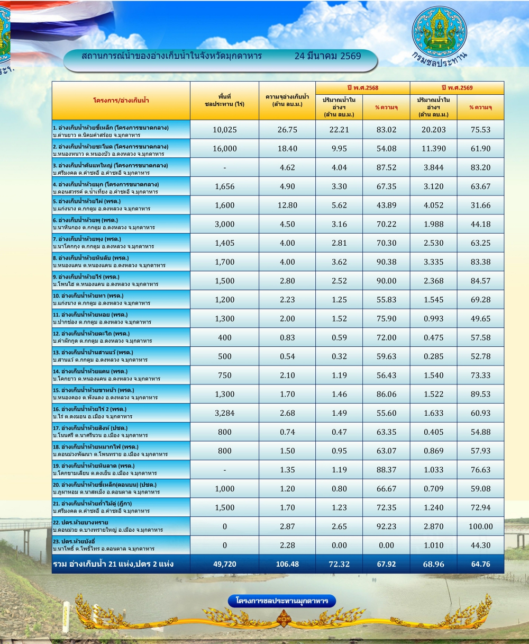The height and width of the screenshot is (644, 529).
Task: Select row 22 ปตร.ห้วยบางทราย
Action: tap(121, 526)
